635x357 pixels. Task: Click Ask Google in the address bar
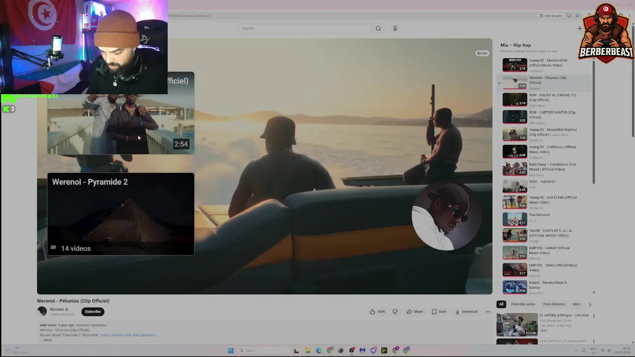[x=551, y=15]
